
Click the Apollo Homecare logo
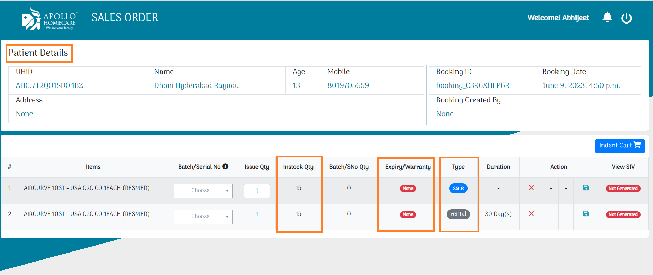pyautogui.click(x=49, y=19)
